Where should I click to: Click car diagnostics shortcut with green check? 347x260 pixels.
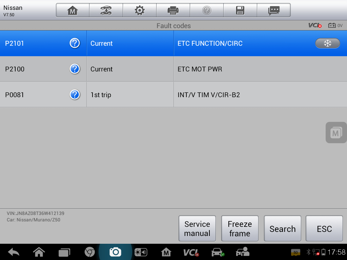tap(218, 252)
